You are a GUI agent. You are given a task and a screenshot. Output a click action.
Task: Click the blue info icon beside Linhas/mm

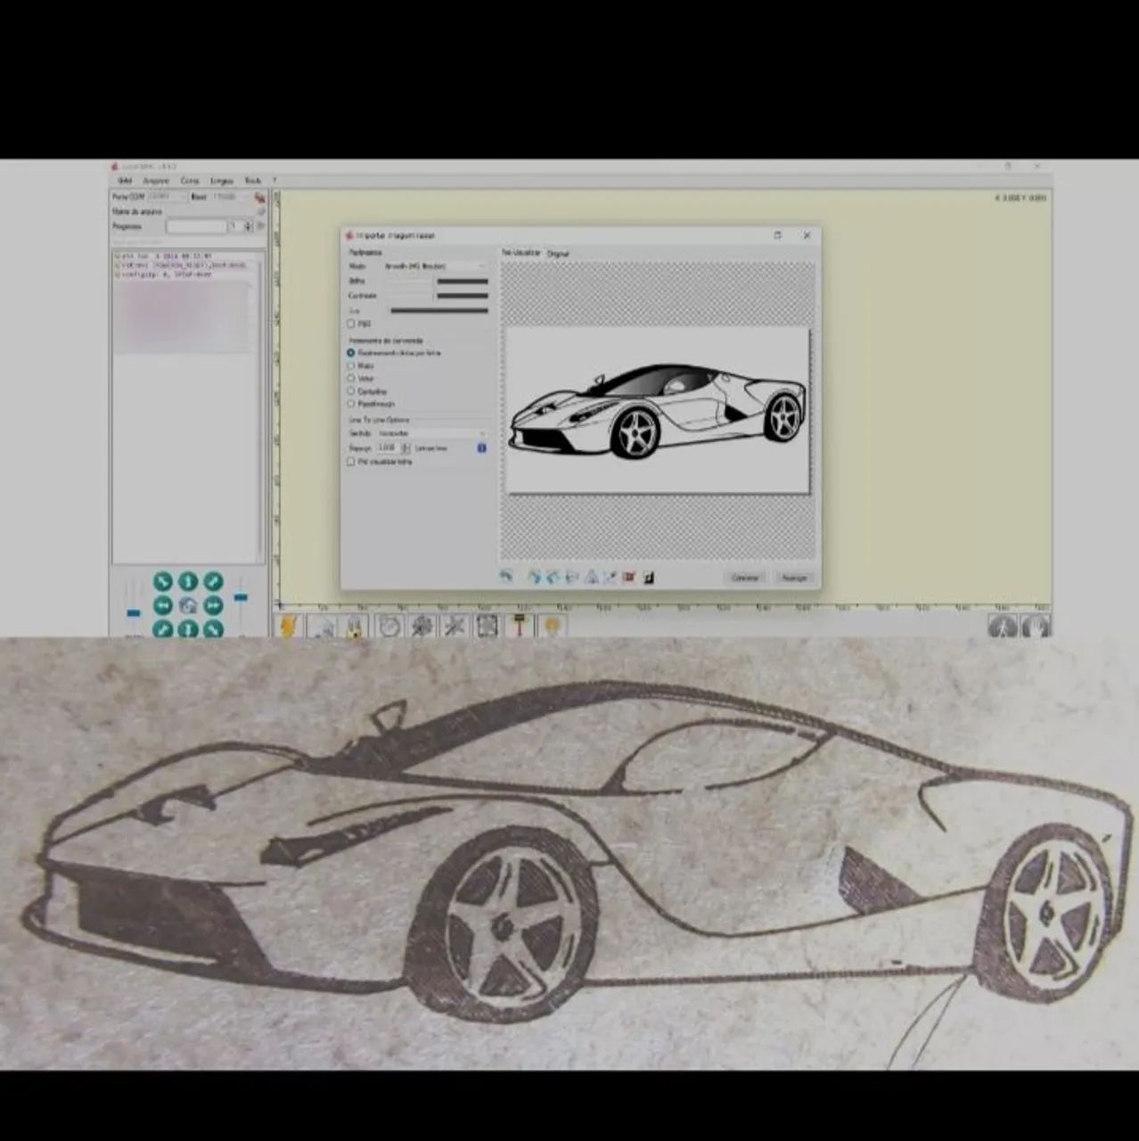click(481, 447)
